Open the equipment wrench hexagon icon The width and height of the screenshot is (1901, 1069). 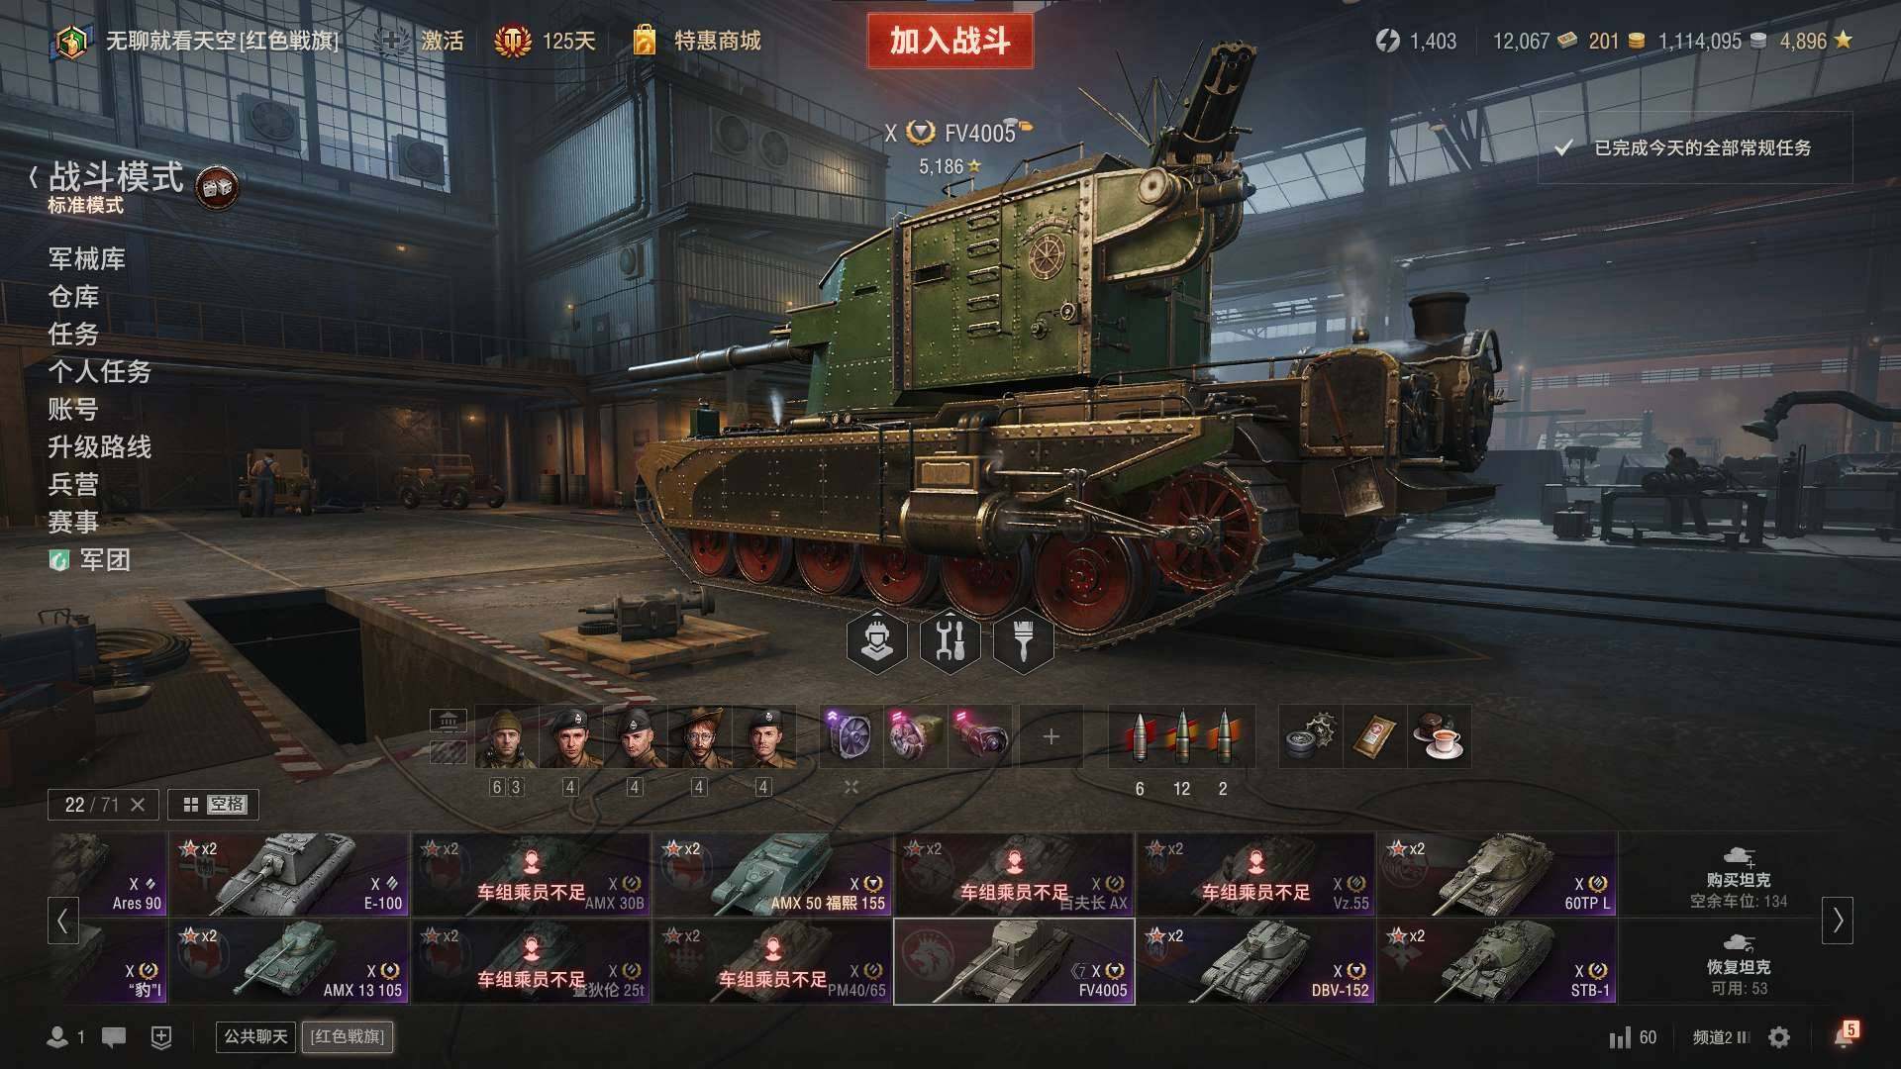pos(950,641)
